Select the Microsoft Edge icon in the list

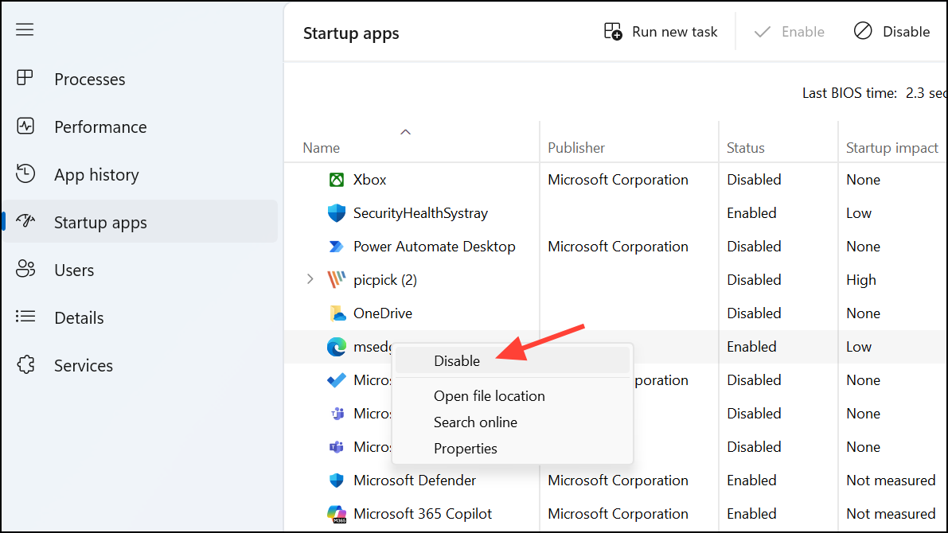tap(336, 346)
